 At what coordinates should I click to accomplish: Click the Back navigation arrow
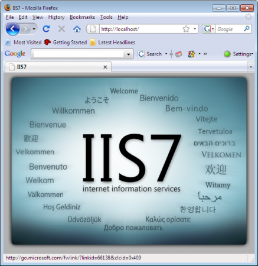[x=12, y=29]
